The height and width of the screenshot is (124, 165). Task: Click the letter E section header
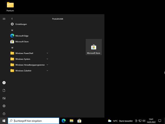(x=12, y=19)
